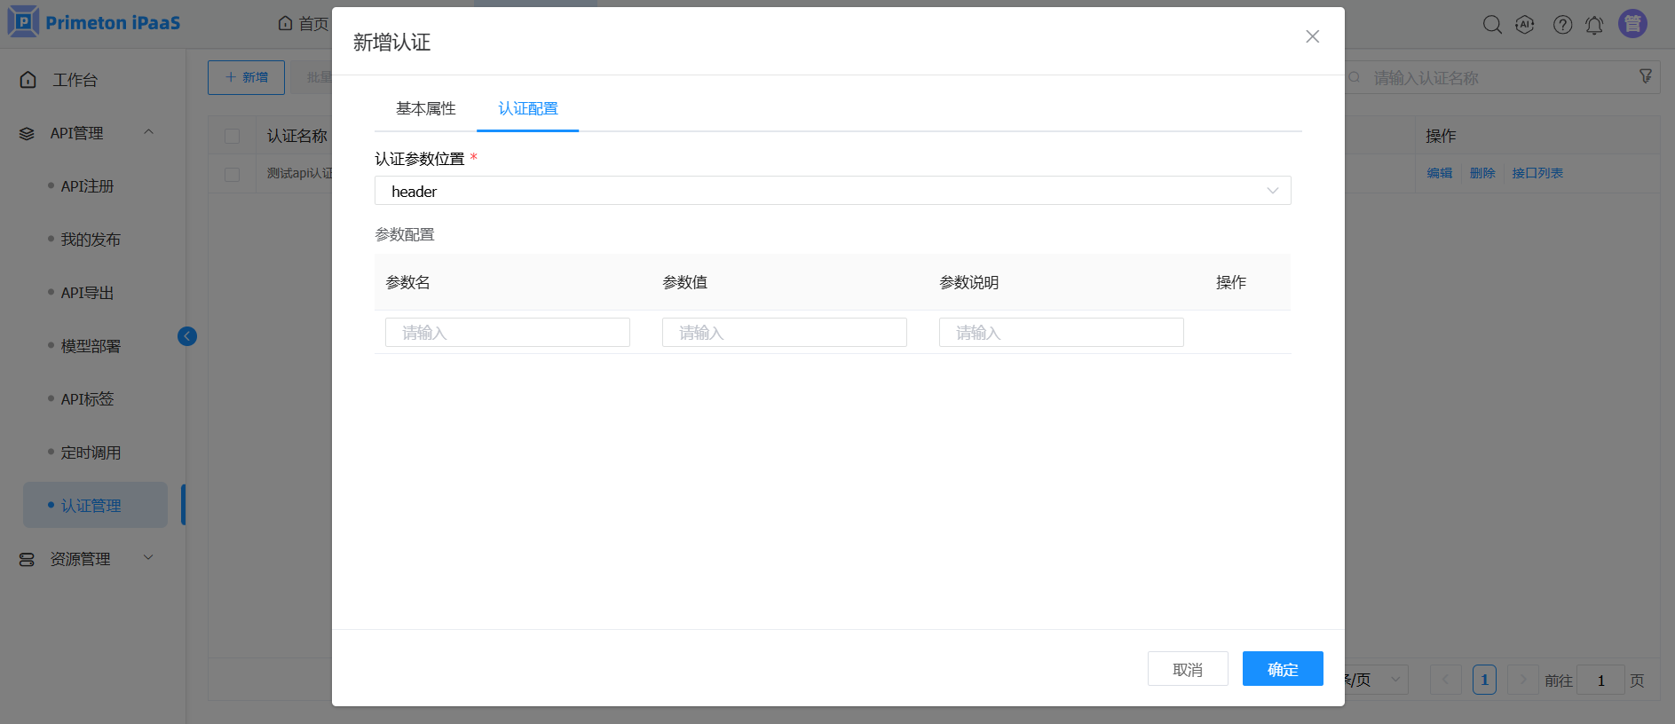Click the filter funnel icon
Screen dimensions: 1675x724
click(x=1645, y=77)
